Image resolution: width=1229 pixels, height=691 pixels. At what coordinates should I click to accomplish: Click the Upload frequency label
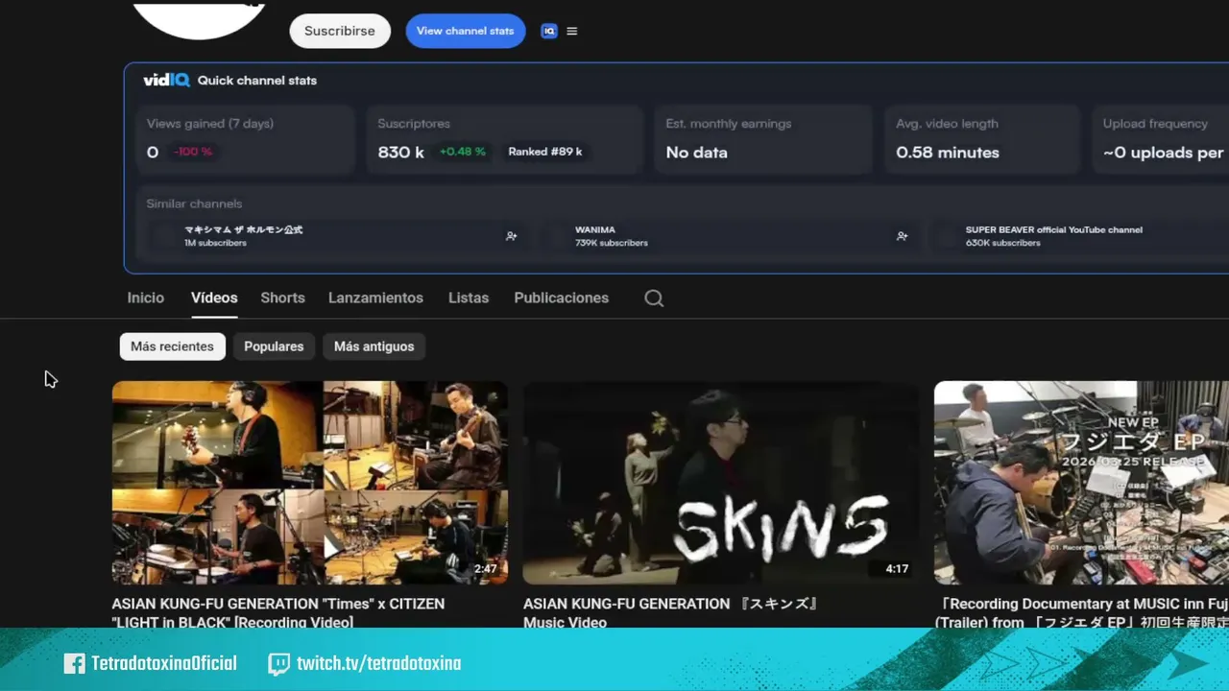point(1155,124)
